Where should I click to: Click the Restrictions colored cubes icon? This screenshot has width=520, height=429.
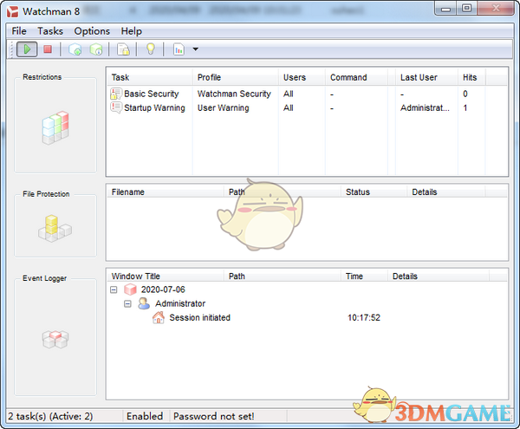pos(55,127)
